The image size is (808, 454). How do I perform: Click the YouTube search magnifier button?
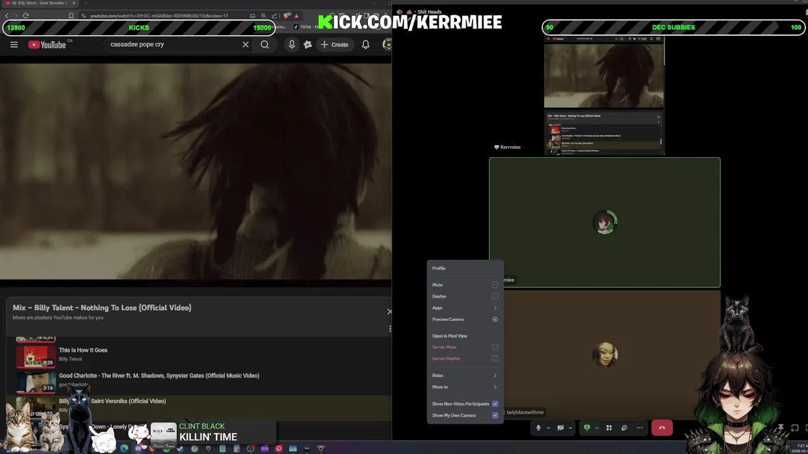click(x=264, y=45)
